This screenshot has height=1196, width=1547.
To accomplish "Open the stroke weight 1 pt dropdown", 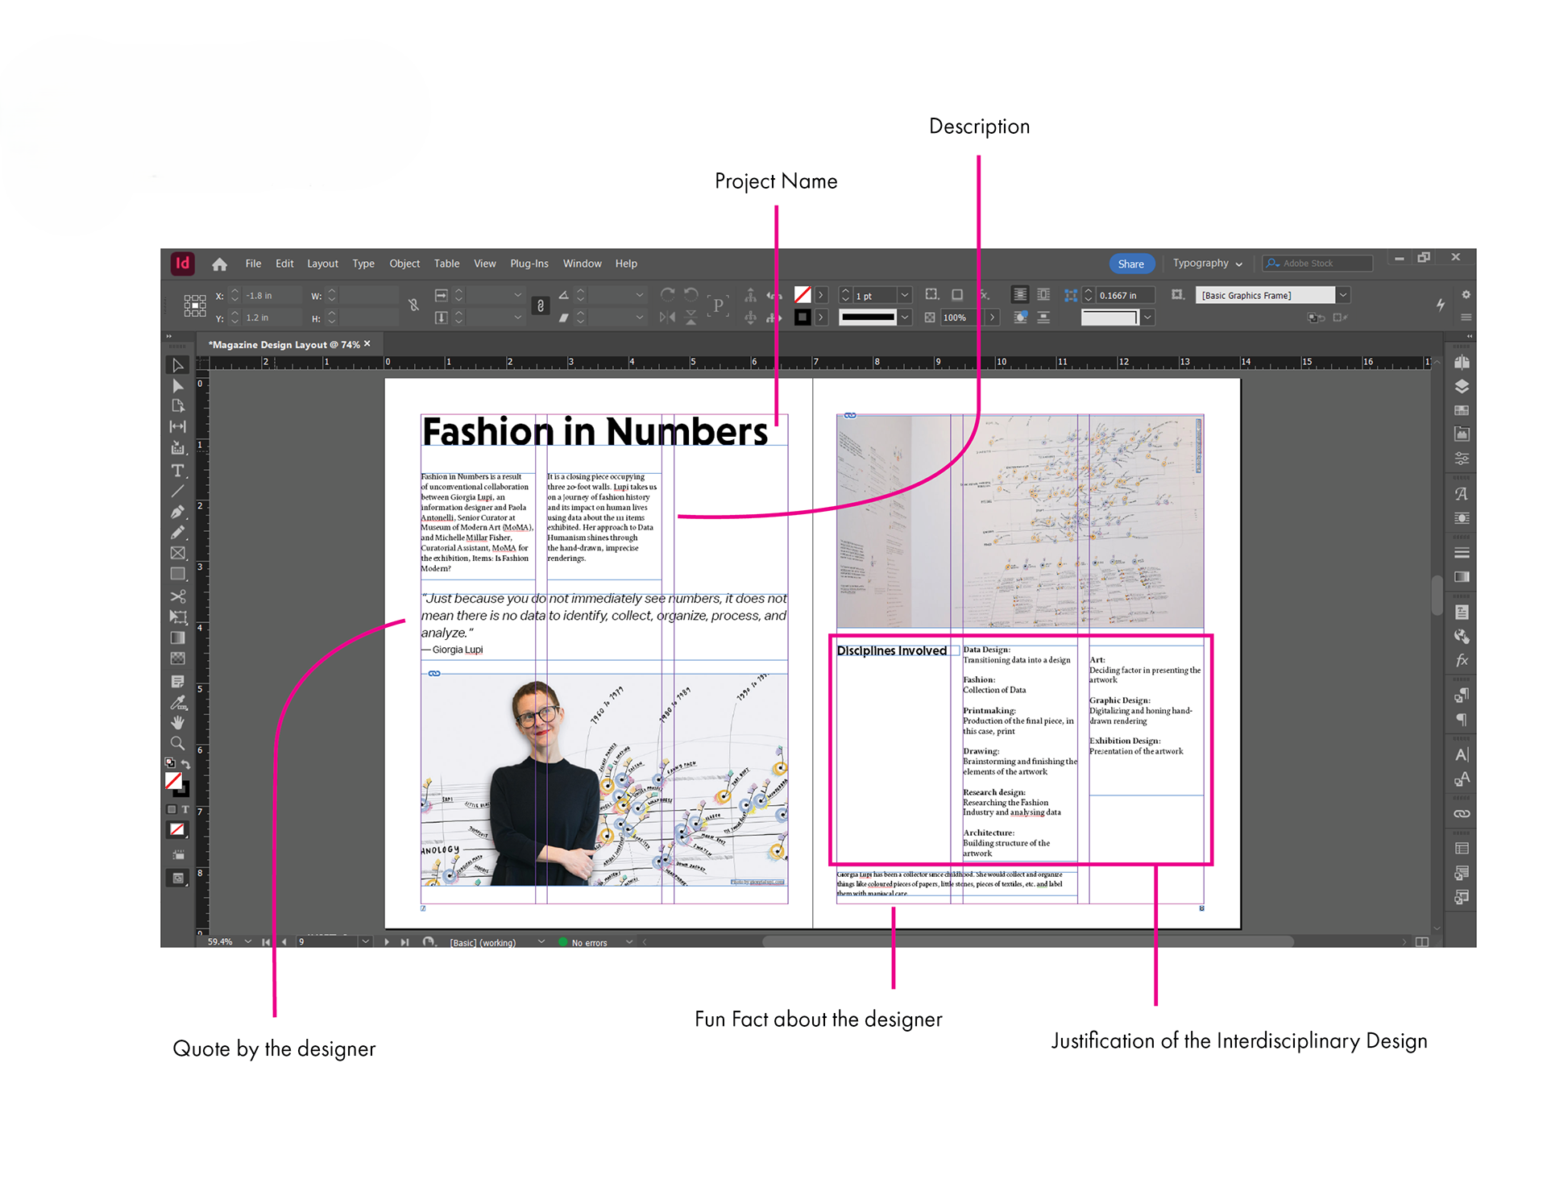I will click(x=905, y=296).
